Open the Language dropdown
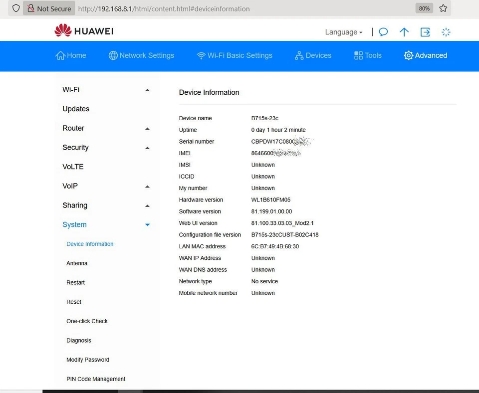Viewport: 479px width, 393px height. [344, 32]
